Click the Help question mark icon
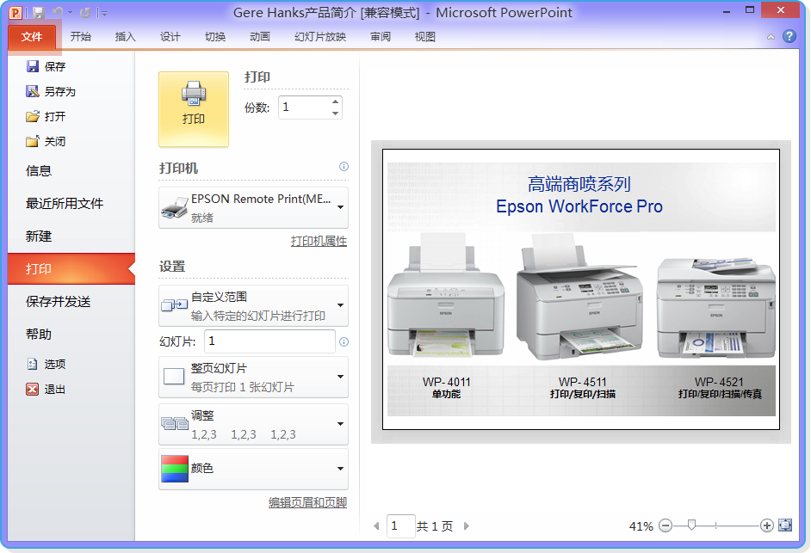This screenshot has height=553, width=811. (x=789, y=36)
